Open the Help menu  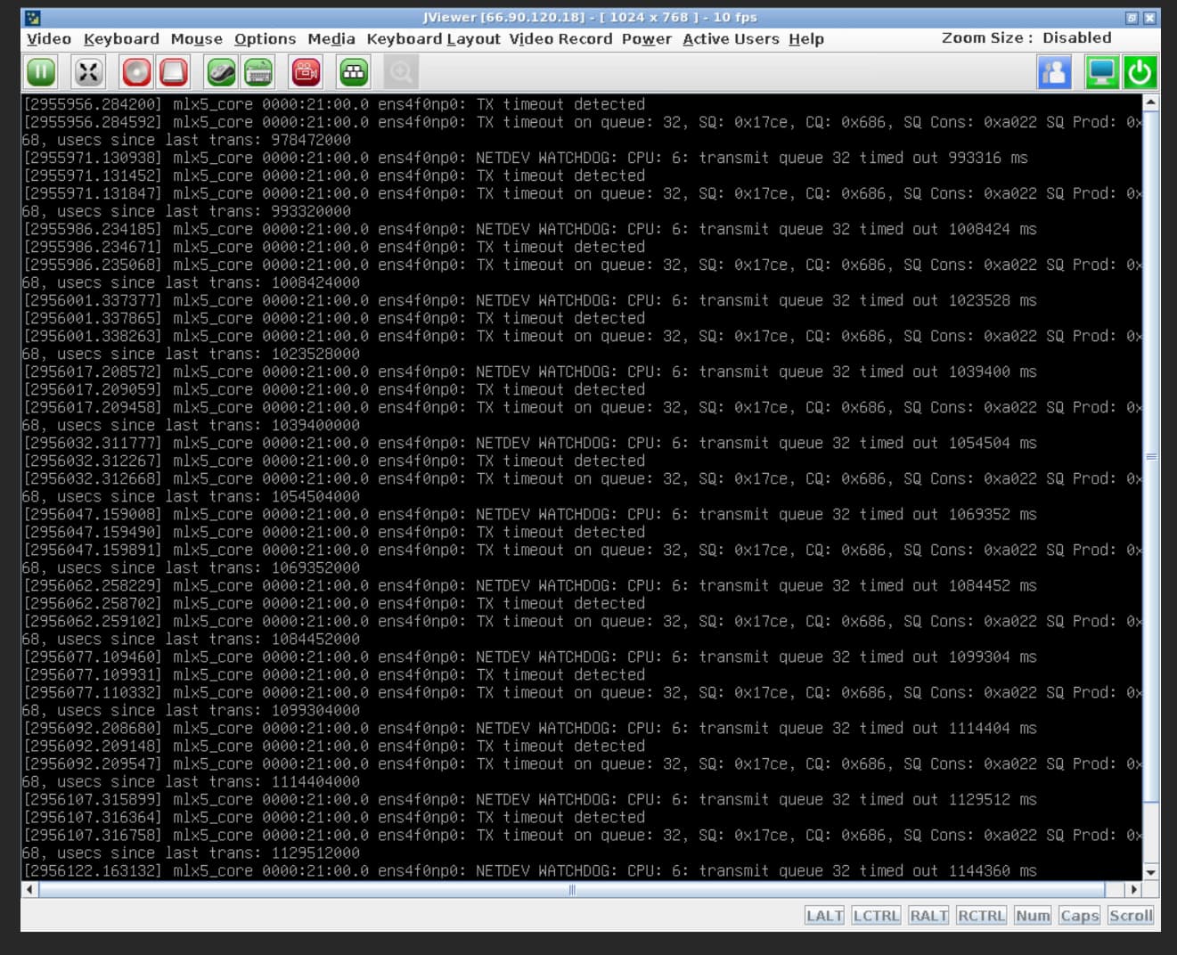(x=806, y=39)
